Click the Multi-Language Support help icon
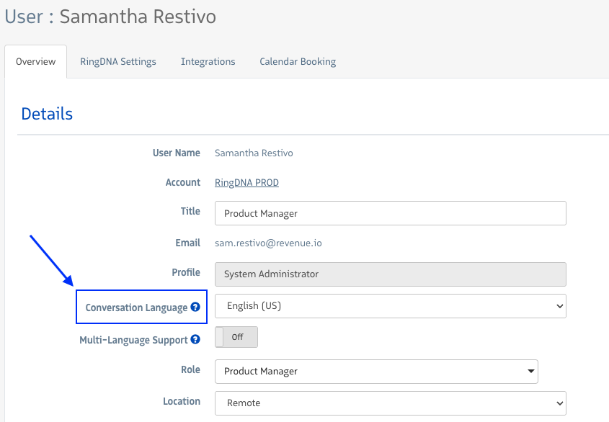 195,340
